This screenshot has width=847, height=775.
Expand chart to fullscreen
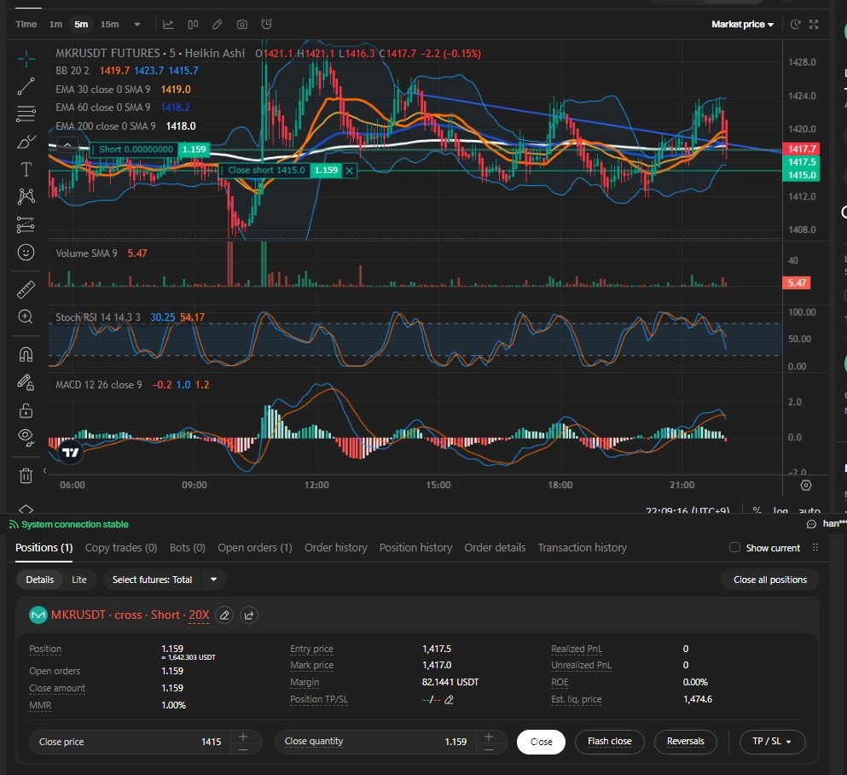(x=814, y=24)
